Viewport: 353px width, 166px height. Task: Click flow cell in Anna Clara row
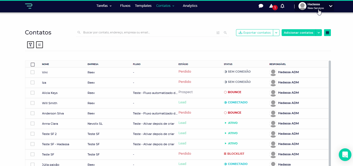coord(154,124)
